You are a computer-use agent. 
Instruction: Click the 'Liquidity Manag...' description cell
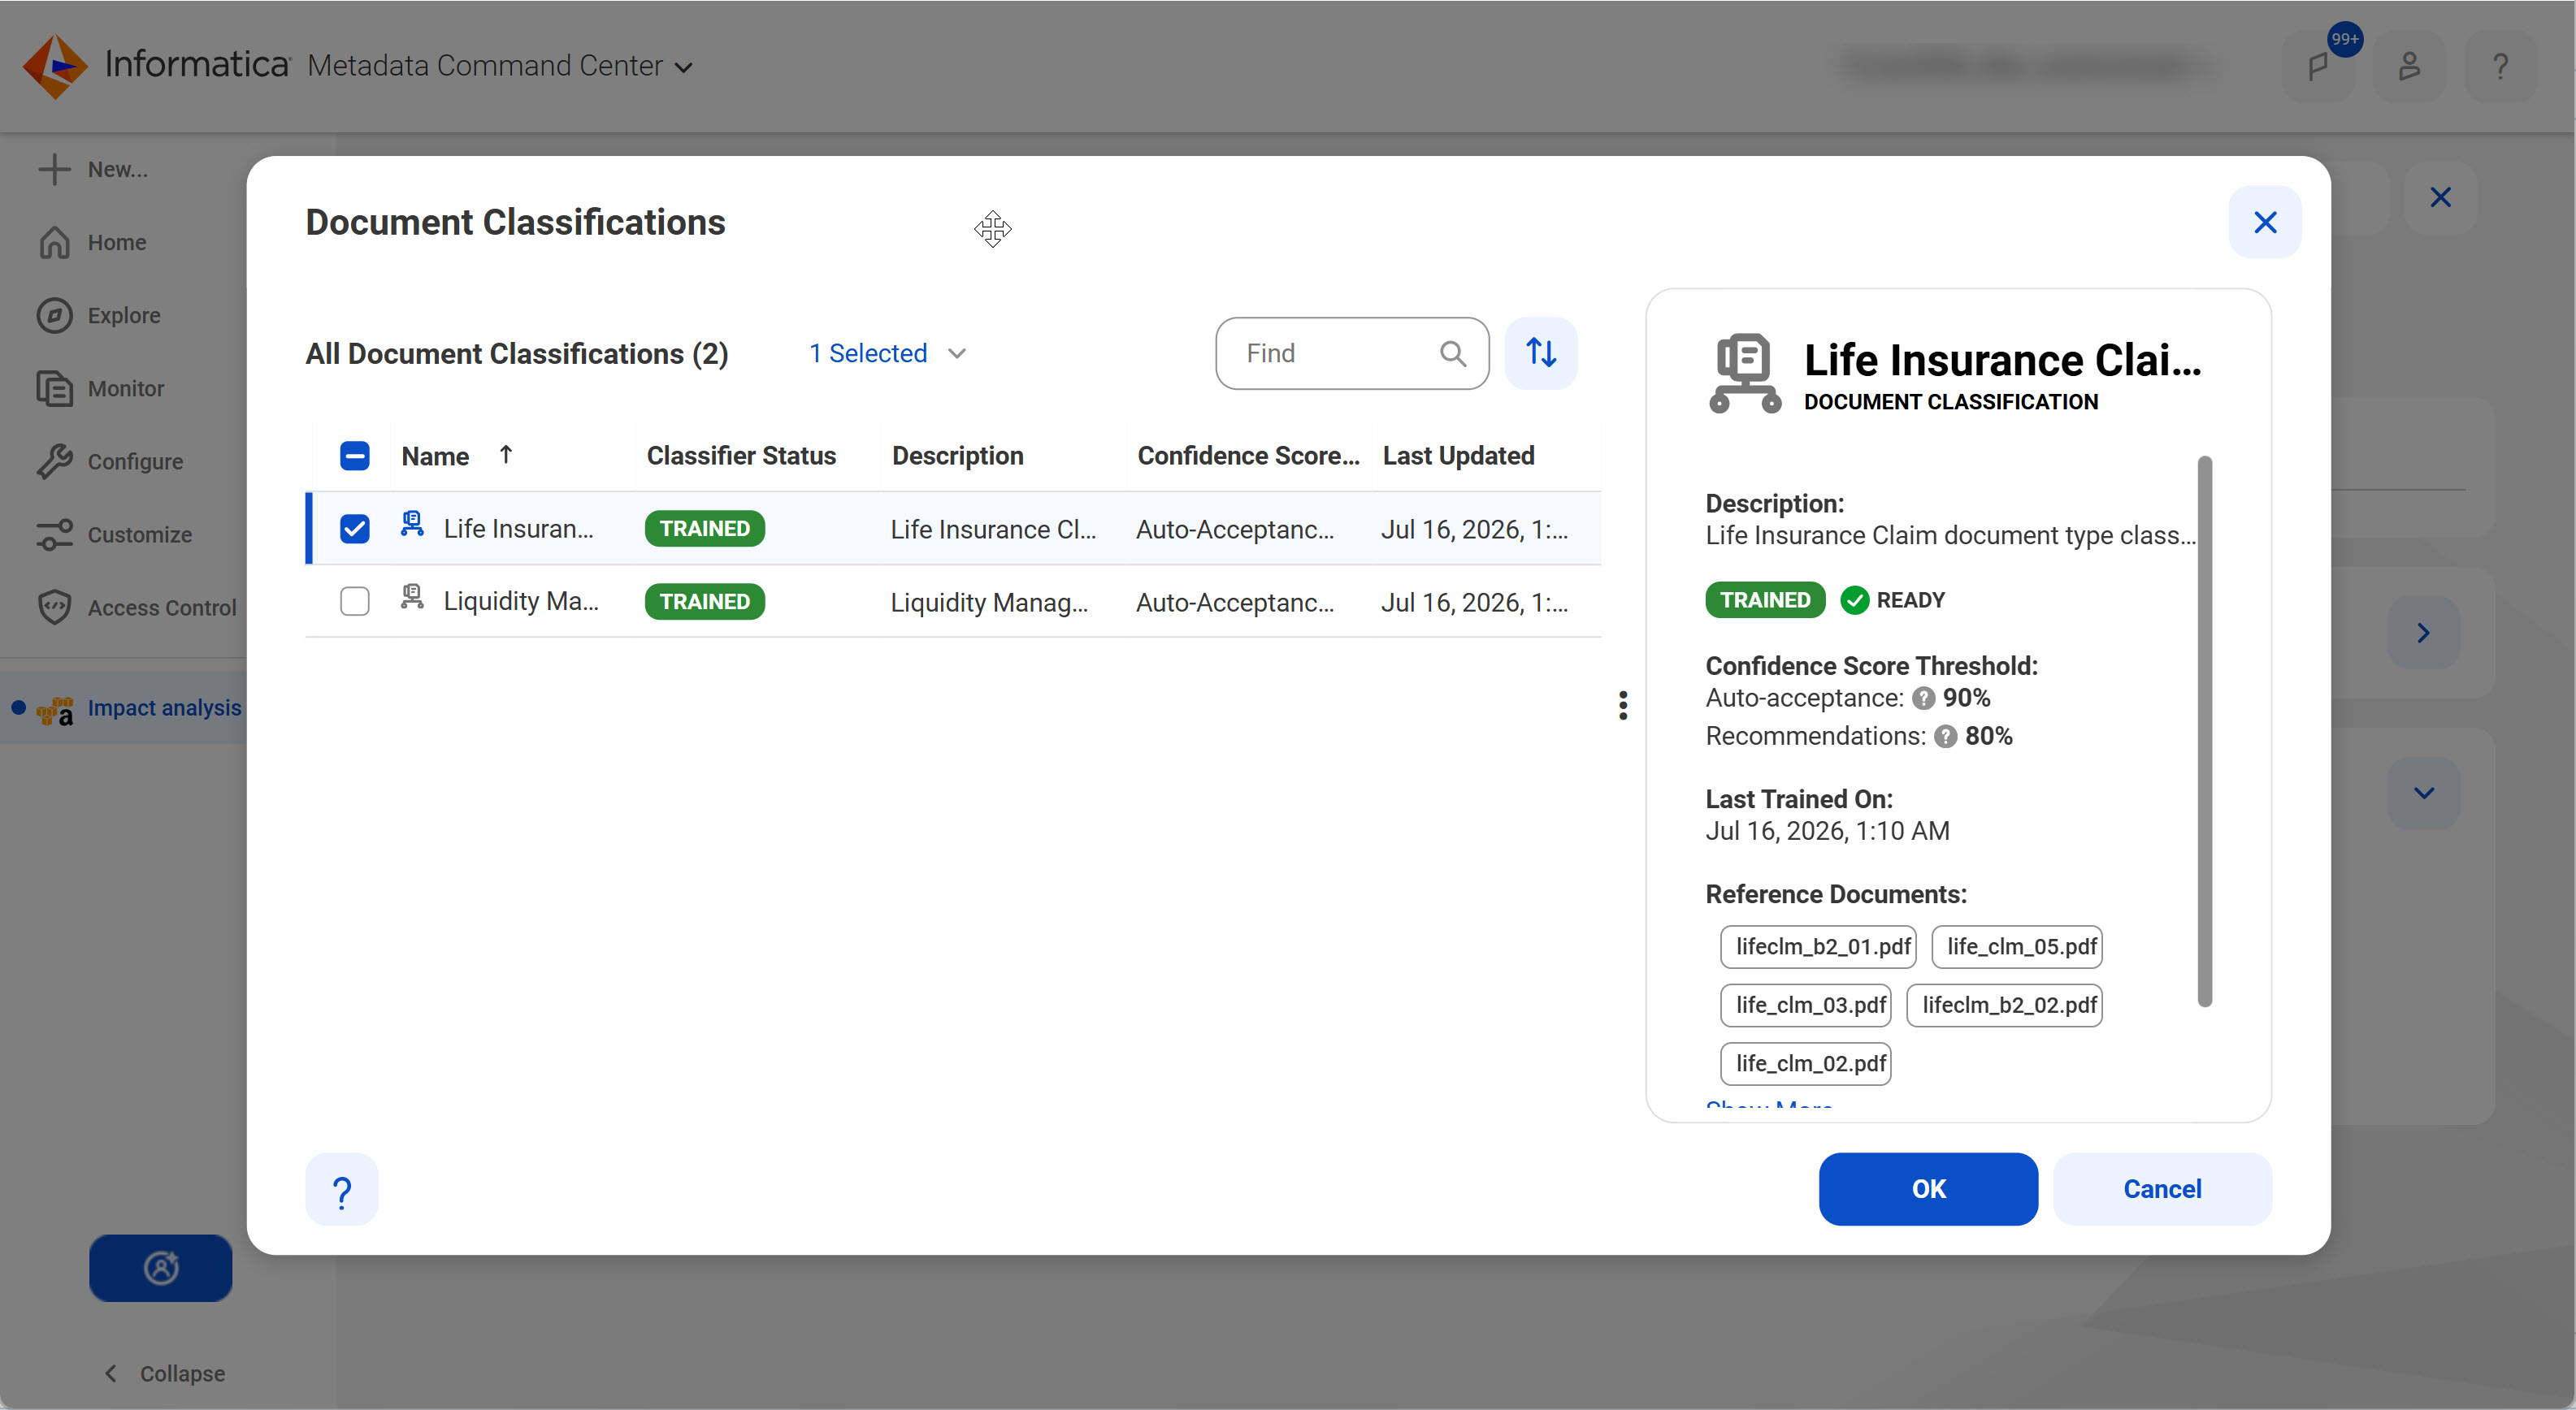click(x=989, y=602)
